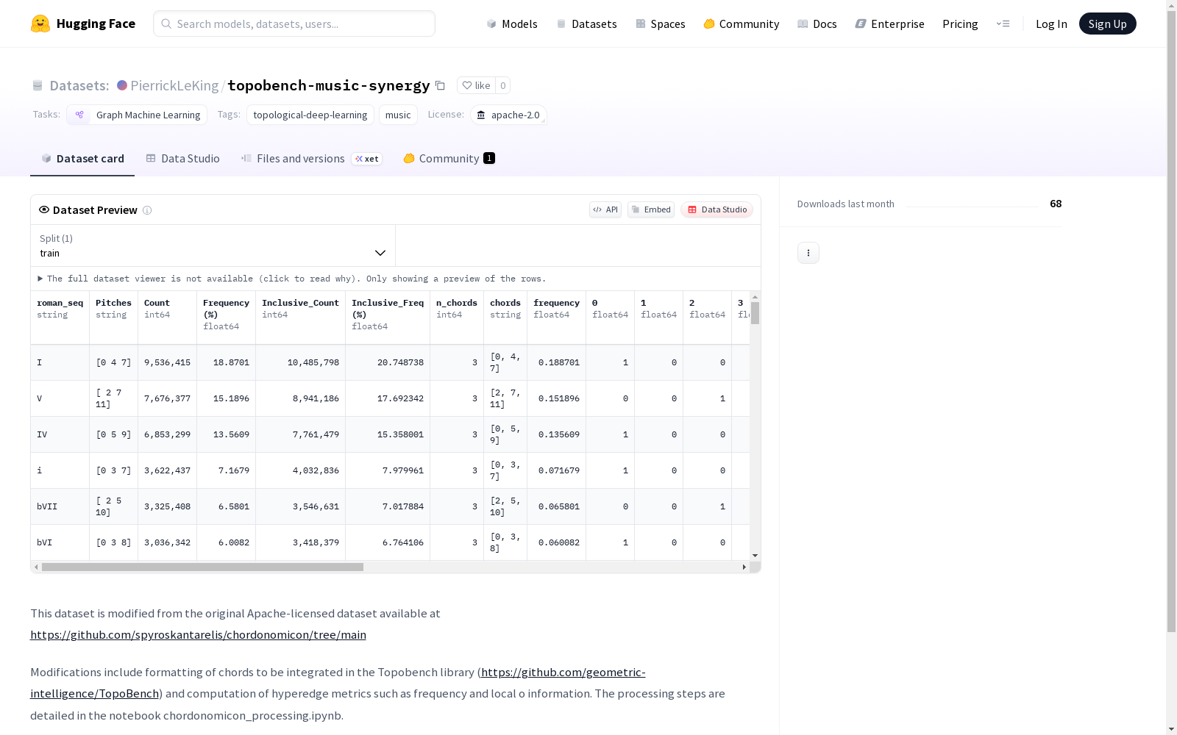This screenshot has width=1177, height=735.
Task: Click the API button in preview header
Action: click(605, 209)
